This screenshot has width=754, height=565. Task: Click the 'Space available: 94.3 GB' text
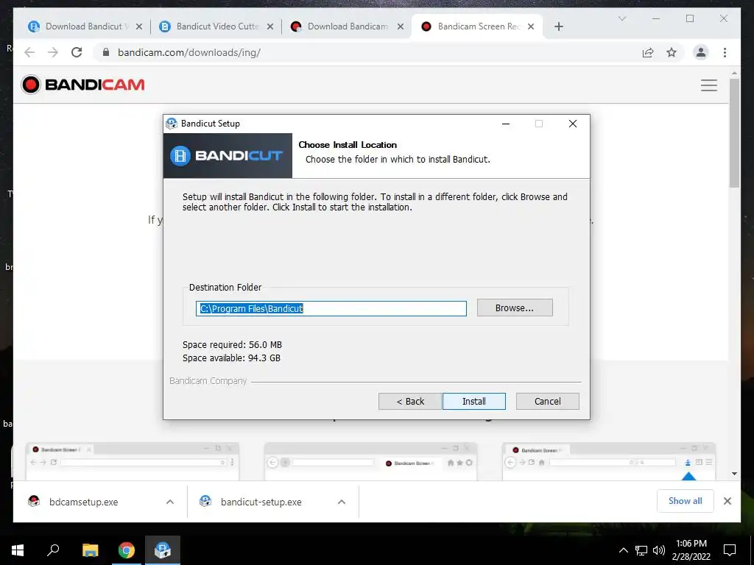pos(231,358)
